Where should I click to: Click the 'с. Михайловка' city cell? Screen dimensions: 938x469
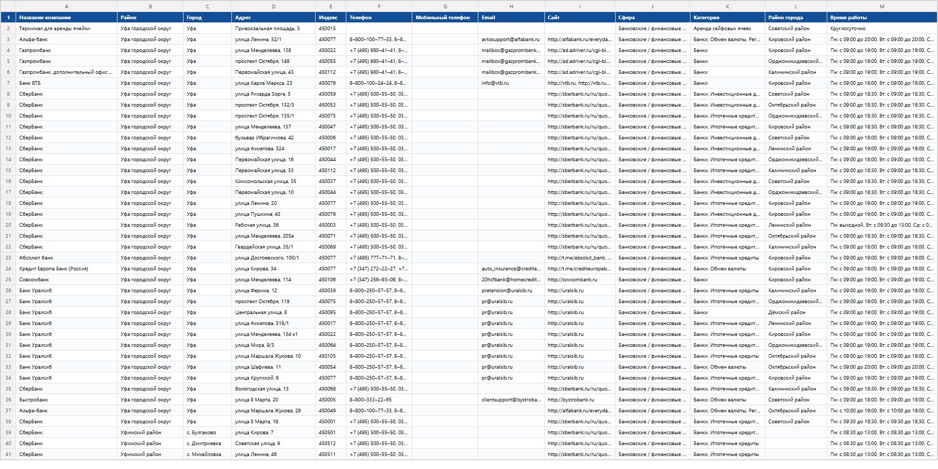(x=207, y=454)
